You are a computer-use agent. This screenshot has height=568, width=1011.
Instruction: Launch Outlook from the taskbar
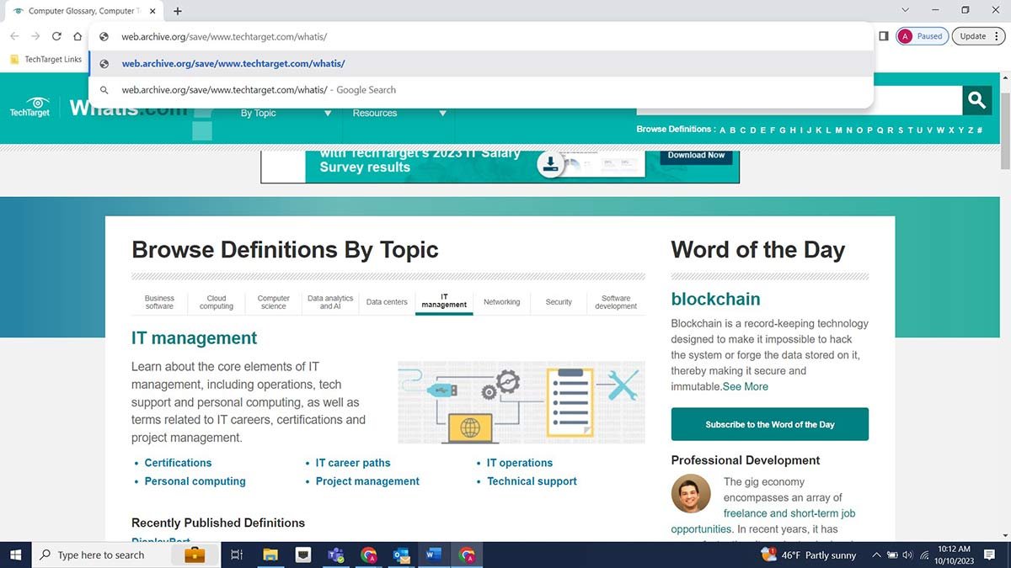[401, 555]
